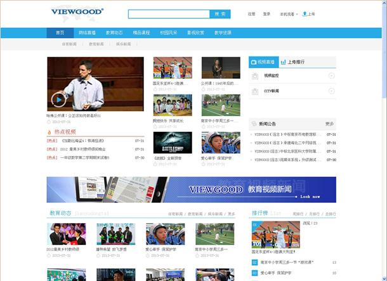Open news item about 承建湖北二中
Viewport: 387px width, 281px height.
point(288,143)
